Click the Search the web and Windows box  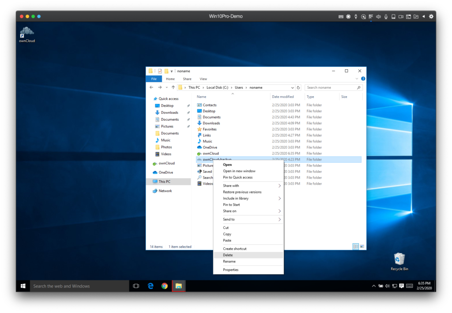coord(79,286)
